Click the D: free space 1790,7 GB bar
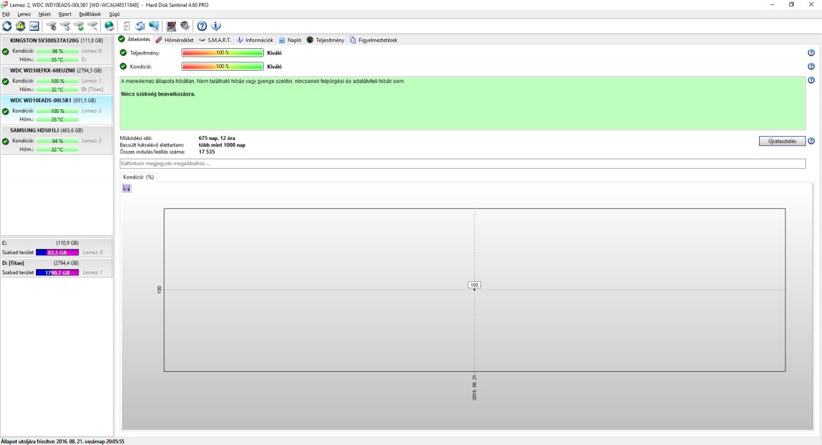The image size is (822, 445). tap(58, 273)
